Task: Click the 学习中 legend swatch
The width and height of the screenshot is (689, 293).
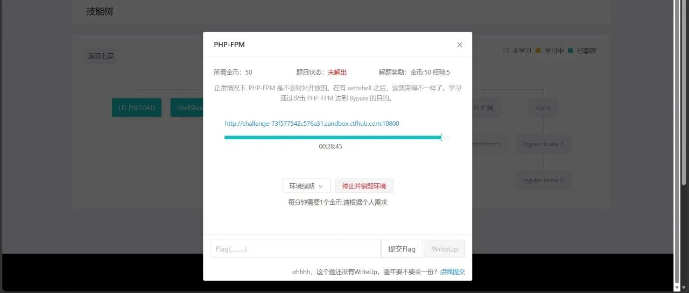Action: (x=538, y=51)
